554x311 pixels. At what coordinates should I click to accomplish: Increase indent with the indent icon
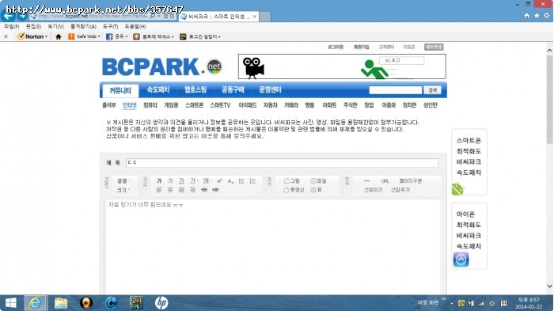[x=215, y=190]
